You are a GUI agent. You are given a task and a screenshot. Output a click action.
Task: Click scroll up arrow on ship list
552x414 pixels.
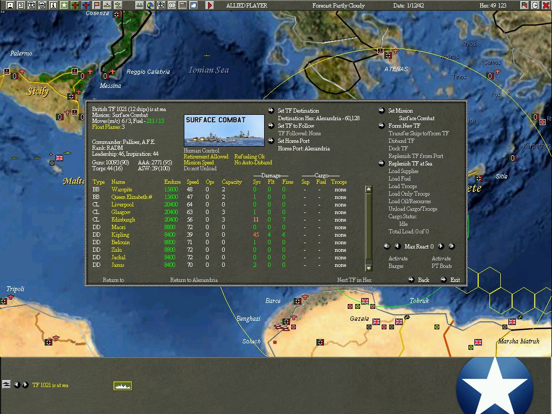coord(369,189)
